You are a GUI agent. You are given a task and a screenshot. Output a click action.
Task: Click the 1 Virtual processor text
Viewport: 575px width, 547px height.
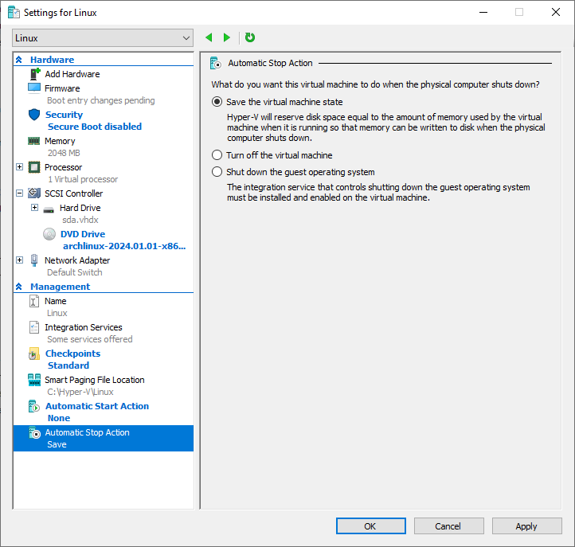(83, 179)
